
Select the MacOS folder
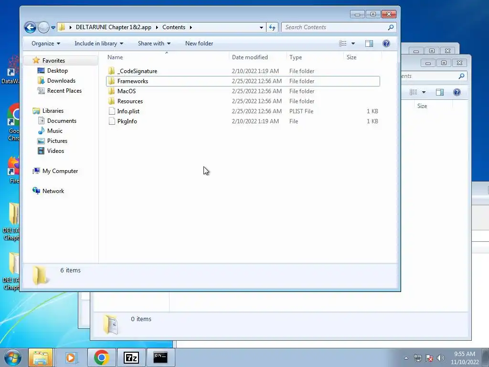click(243, 91)
